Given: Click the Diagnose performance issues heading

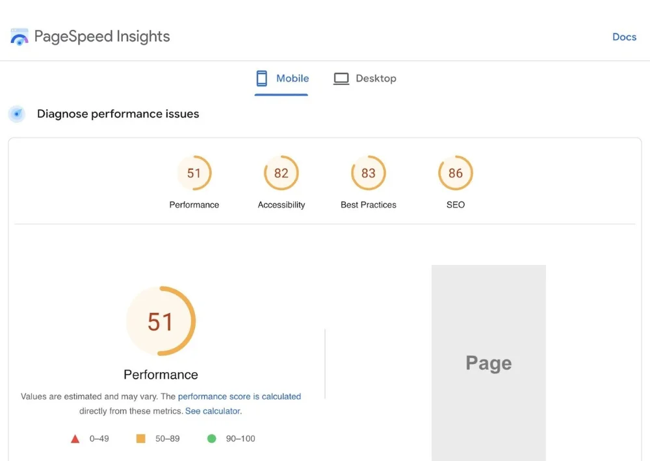Looking at the screenshot, I should point(118,114).
